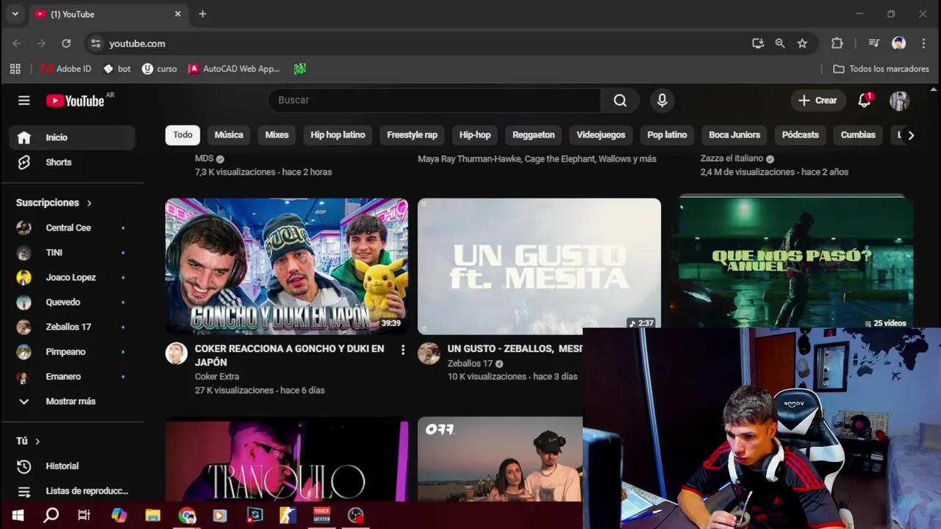Open Chrome media controls icon
Image resolution: width=941 pixels, height=529 pixels.
click(x=873, y=43)
